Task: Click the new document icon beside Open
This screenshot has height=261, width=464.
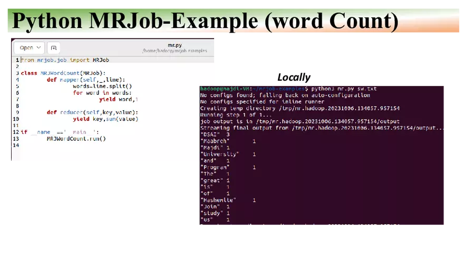Action: [x=53, y=47]
